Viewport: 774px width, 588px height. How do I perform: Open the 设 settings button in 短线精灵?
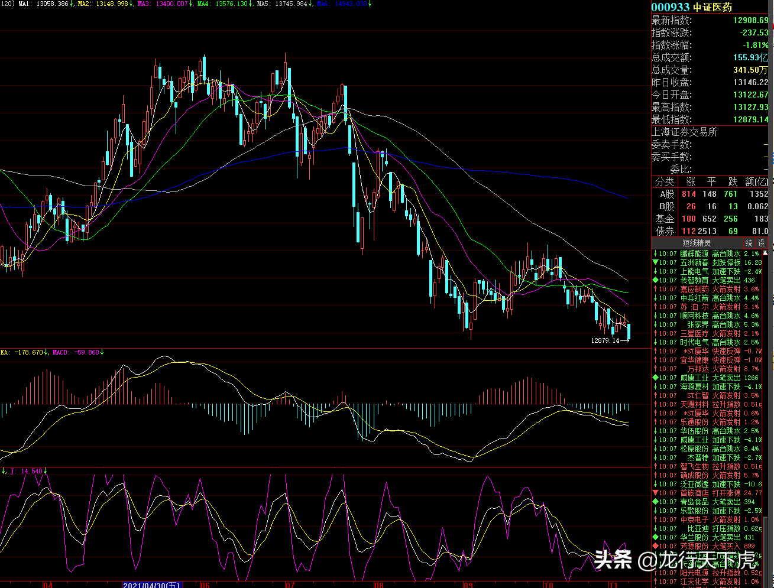pyautogui.click(x=762, y=243)
